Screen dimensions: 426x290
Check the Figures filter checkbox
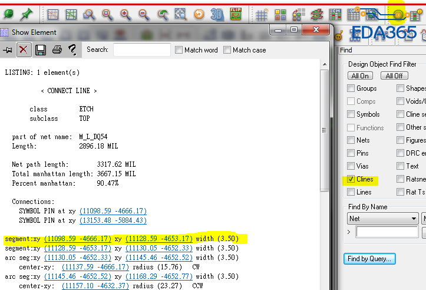click(x=400, y=140)
